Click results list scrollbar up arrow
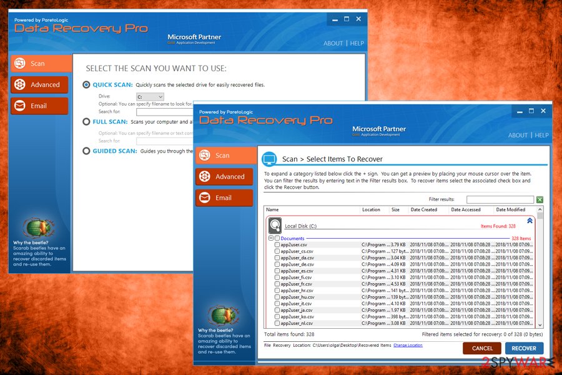This screenshot has height=375, width=562. pos(540,209)
